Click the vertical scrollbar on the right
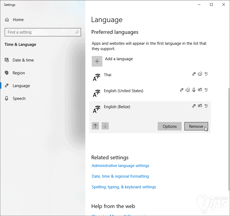 229,139
